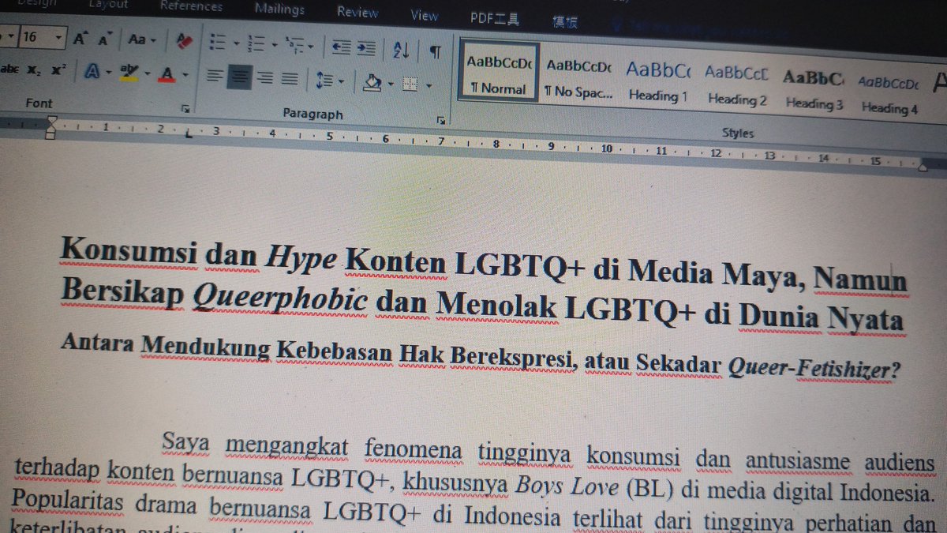Apply text effects glowing A icon

pos(91,72)
